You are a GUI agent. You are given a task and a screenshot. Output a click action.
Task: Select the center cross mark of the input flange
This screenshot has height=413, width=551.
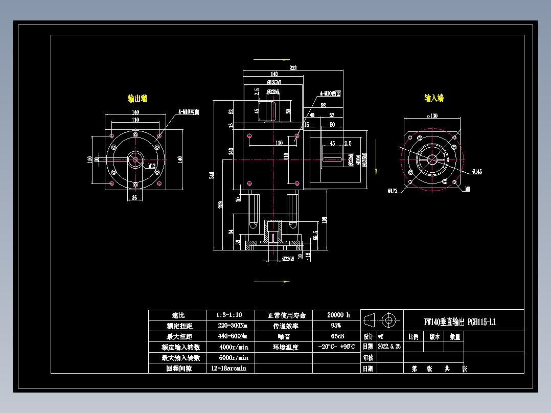coord(433,158)
